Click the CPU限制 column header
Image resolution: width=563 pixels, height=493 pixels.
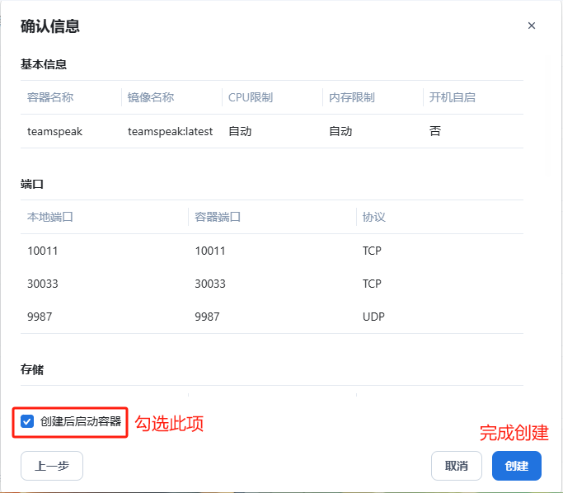click(251, 97)
